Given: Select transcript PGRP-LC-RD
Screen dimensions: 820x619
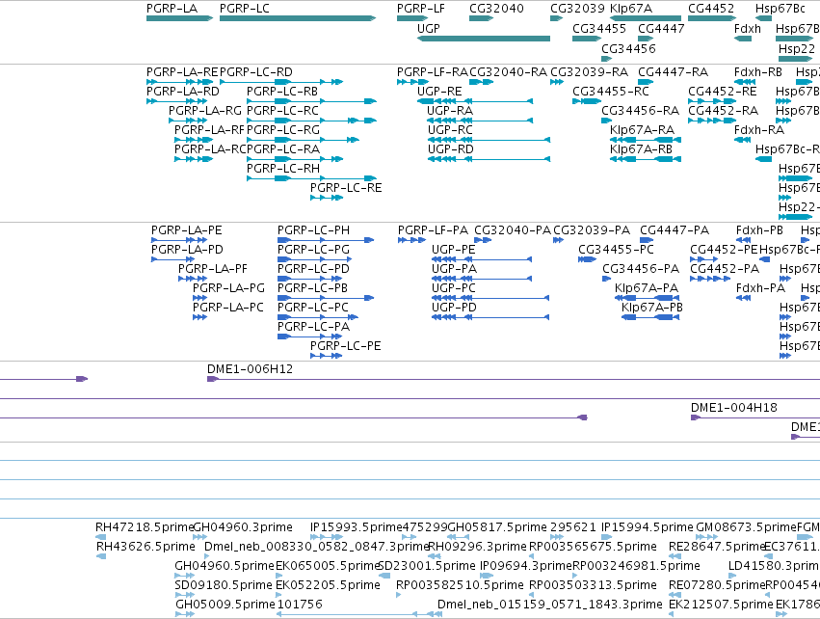Looking at the screenshot, I should 255,71.
